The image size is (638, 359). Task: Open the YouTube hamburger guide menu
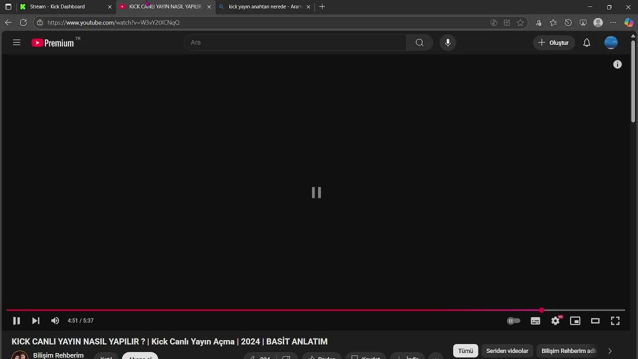(x=16, y=42)
